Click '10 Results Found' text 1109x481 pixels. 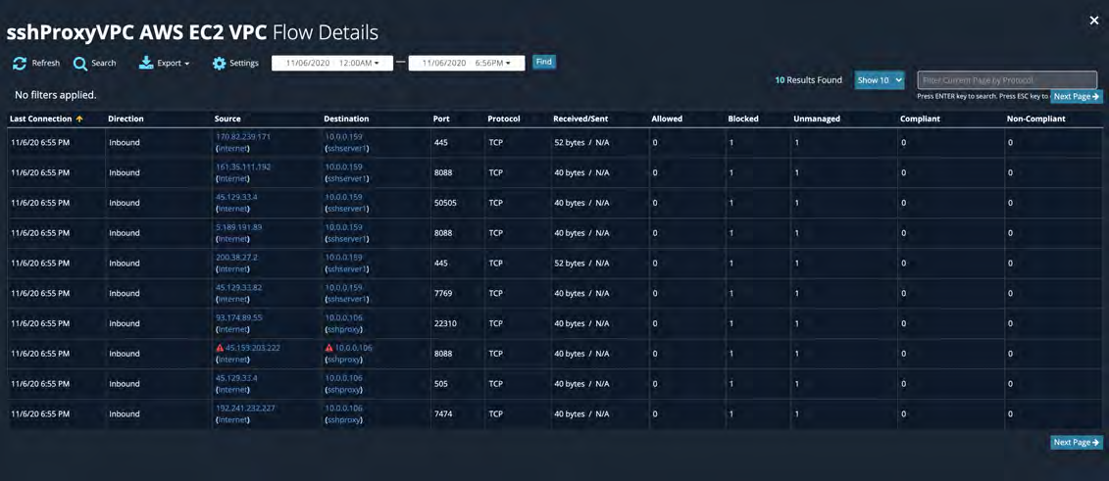tap(808, 80)
